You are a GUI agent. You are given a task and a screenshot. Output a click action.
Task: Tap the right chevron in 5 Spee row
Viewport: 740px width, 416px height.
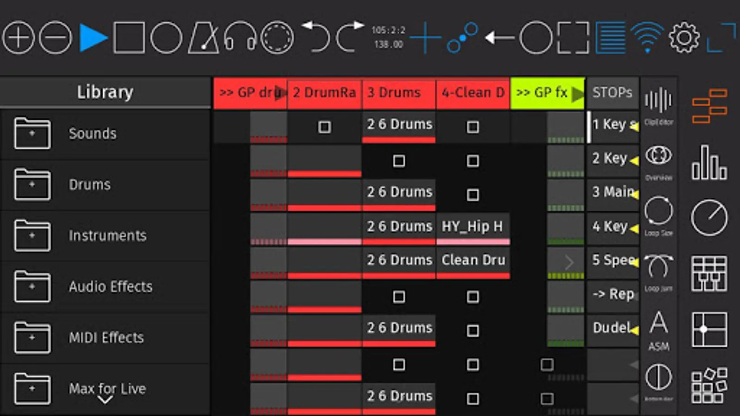point(569,263)
